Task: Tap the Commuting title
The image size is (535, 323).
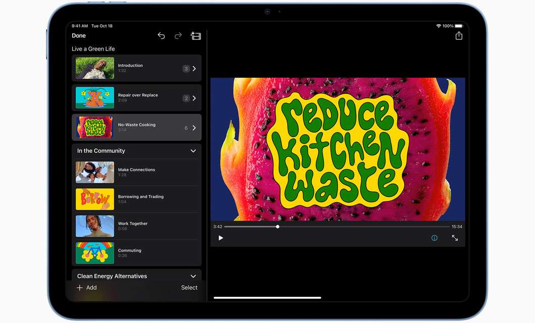Action: pos(129,250)
